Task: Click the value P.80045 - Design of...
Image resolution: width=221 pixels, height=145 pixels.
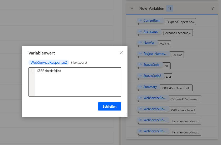Action: point(176,88)
